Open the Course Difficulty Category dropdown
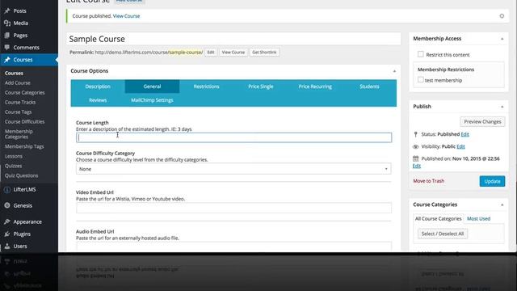 point(233,169)
